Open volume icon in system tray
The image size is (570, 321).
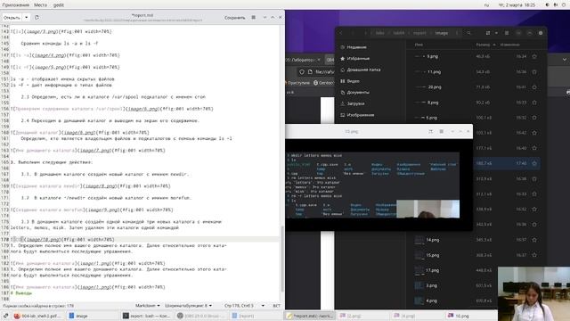point(556,5)
